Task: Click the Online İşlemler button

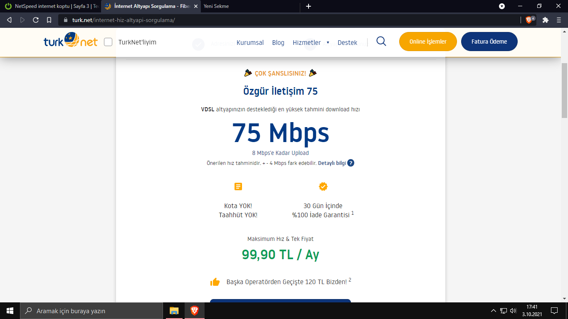Action: tap(428, 42)
